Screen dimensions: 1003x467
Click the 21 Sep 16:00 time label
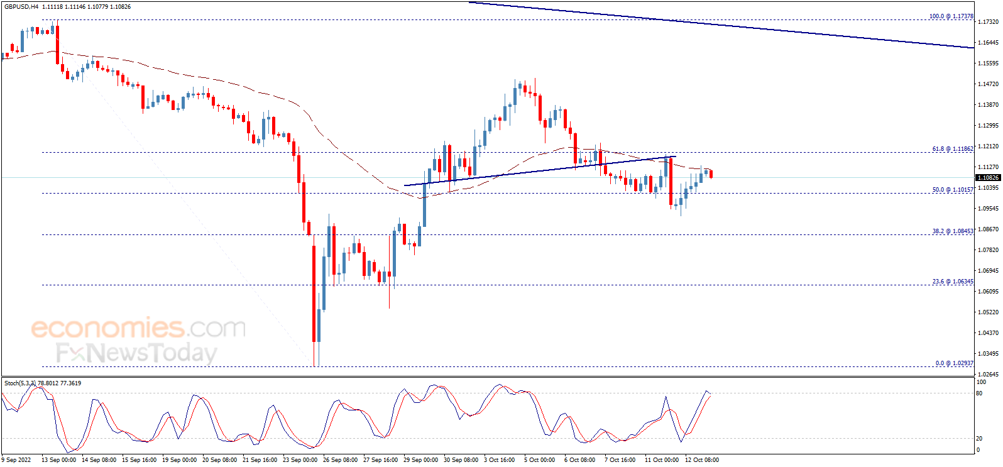[260, 460]
